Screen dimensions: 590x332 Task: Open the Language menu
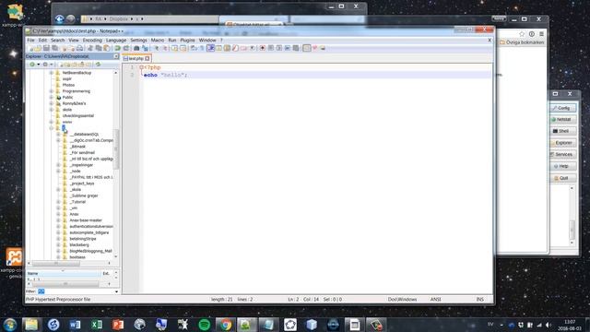[116, 40]
